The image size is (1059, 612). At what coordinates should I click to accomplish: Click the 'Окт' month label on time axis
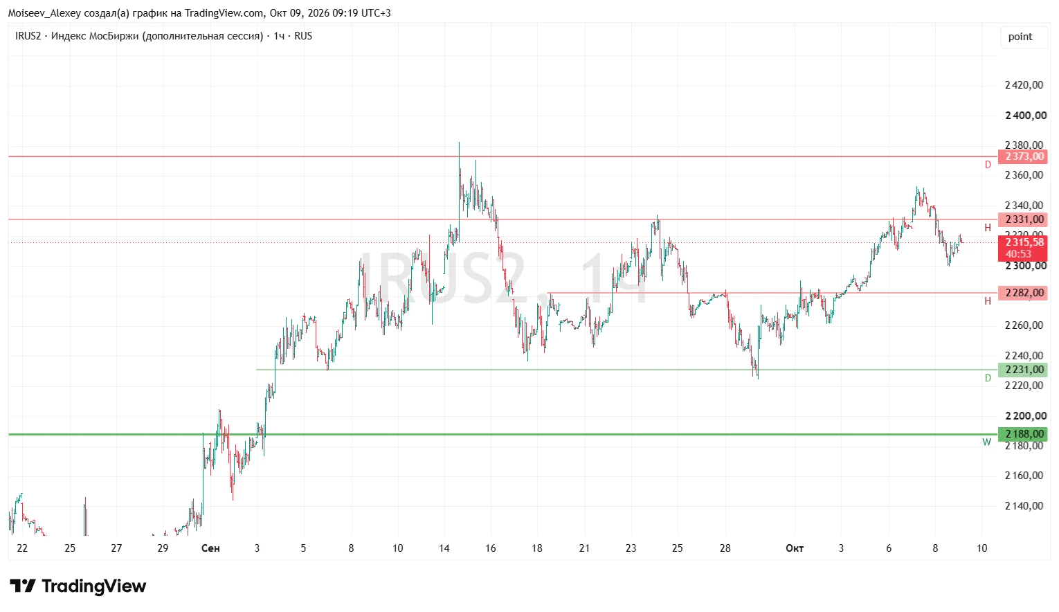click(x=795, y=548)
